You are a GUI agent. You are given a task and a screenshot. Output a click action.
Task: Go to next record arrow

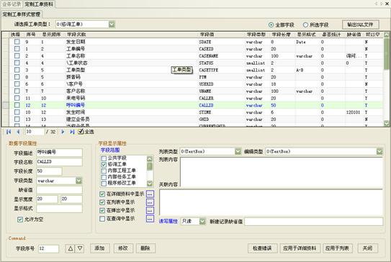click(x=63, y=132)
